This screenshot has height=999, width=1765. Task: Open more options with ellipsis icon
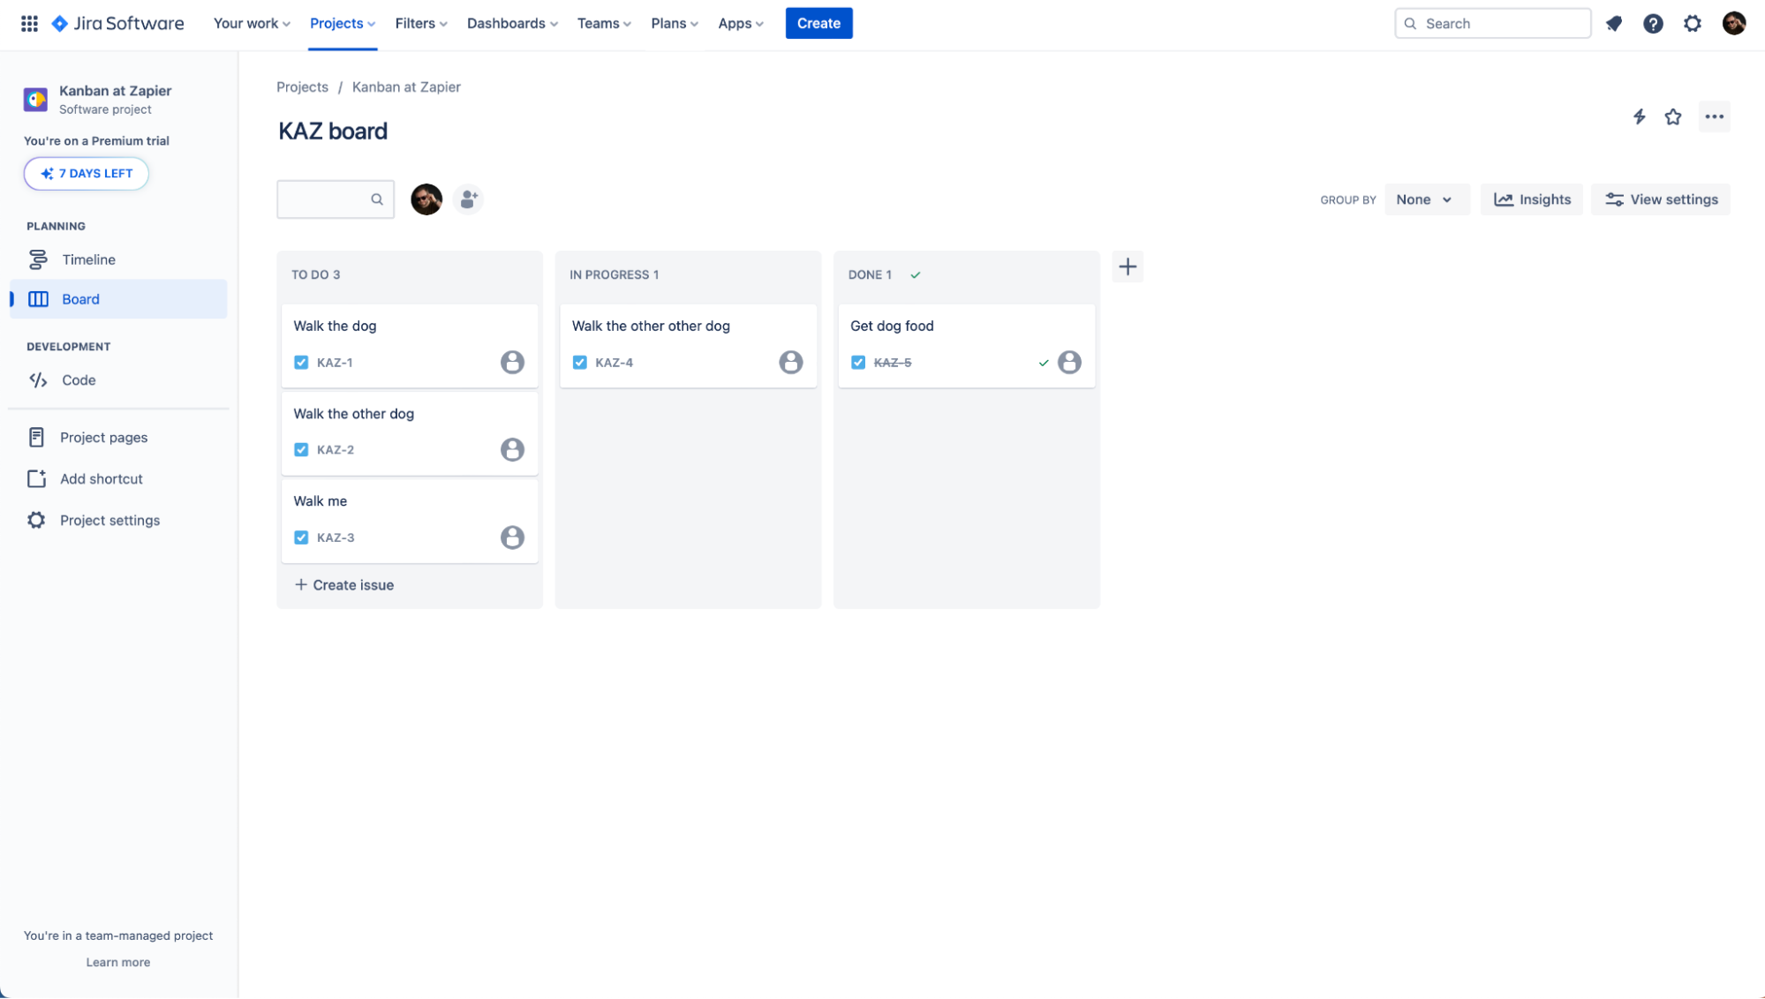tap(1714, 116)
